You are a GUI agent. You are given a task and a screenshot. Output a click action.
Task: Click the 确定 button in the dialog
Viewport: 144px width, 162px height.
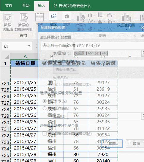(112, 144)
